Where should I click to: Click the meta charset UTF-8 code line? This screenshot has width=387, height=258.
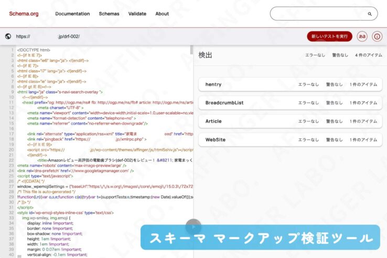click(60, 107)
